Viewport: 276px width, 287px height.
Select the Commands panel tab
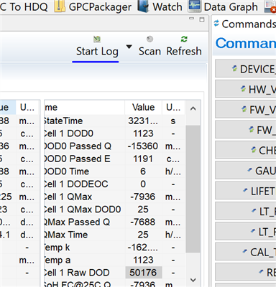(244, 24)
